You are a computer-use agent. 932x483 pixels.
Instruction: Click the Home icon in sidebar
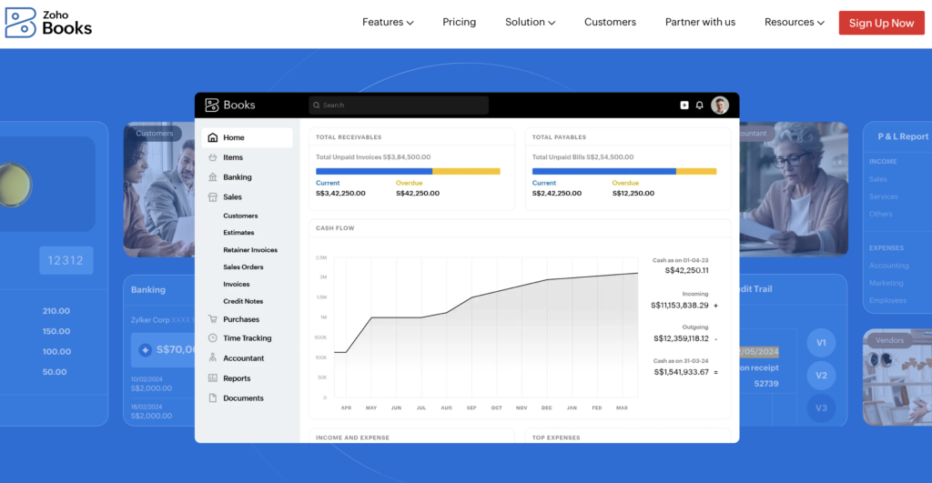(x=213, y=138)
